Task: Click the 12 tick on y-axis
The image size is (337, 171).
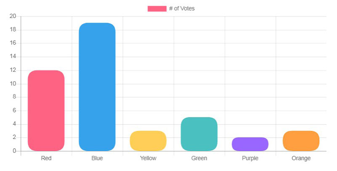Action: click(x=13, y=70)
